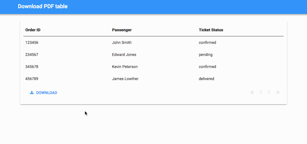Screen dimensions: 307x144
Task: Click the Download PDF table title
Action: (43, 6)
